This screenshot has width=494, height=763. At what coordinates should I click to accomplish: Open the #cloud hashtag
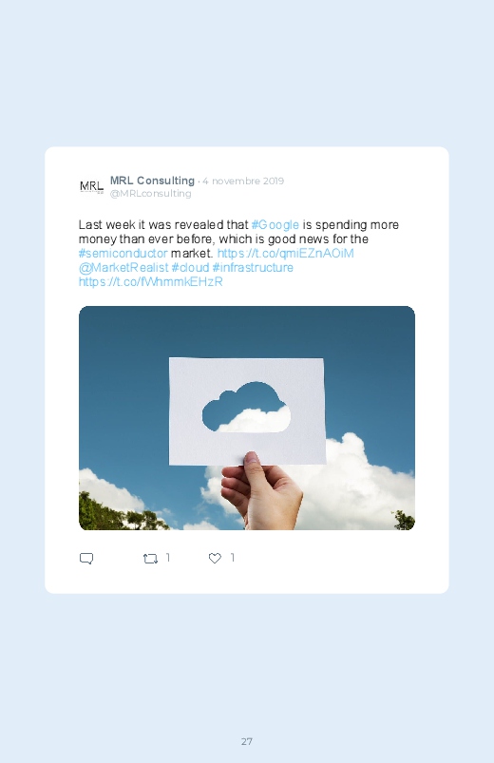190,267
